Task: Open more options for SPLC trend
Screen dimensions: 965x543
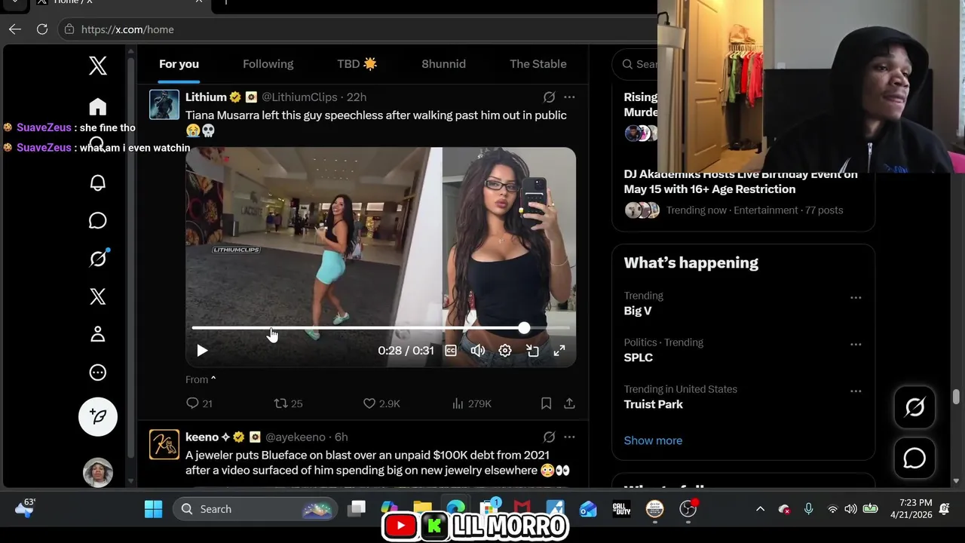Action: click(x=856, y=345)
